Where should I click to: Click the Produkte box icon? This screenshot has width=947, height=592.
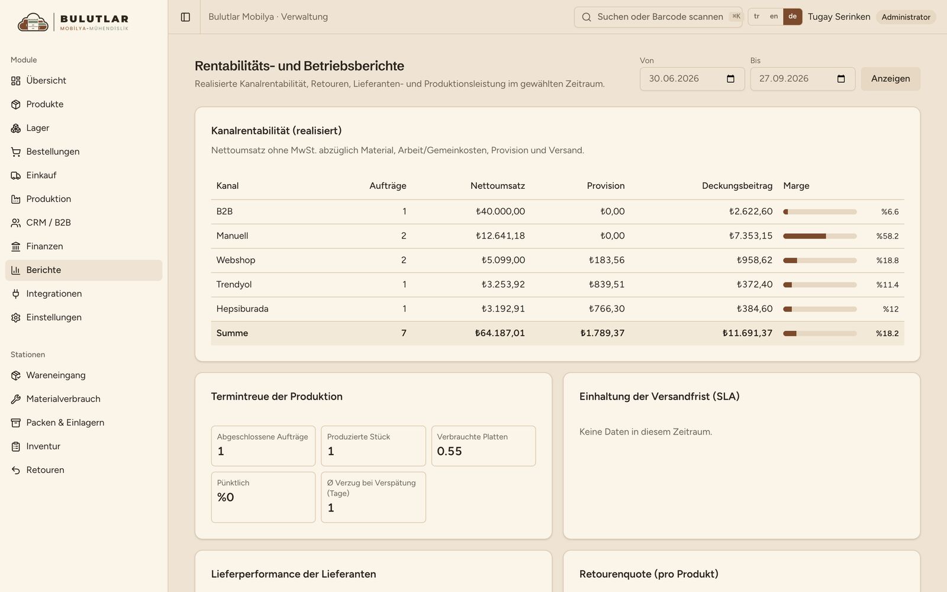16,104
